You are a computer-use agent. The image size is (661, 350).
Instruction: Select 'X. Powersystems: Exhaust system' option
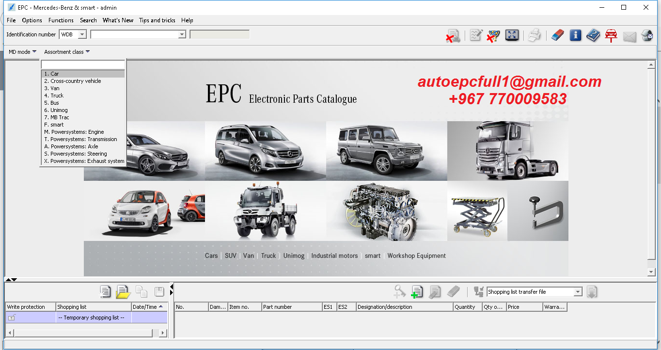pyautogui.click(x=83, y=161)
